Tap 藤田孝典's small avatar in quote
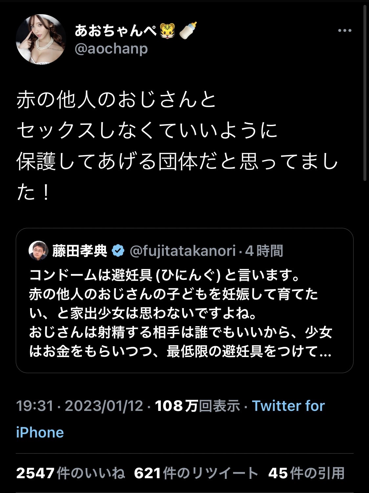Viewport: 369px width, 493px height. pyautogui.click(x=38, y=251)
